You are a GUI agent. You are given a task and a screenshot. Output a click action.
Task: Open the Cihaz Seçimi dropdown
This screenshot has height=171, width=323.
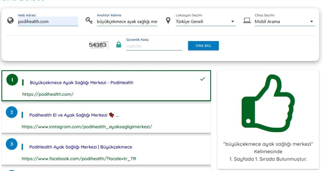(285, 22)
